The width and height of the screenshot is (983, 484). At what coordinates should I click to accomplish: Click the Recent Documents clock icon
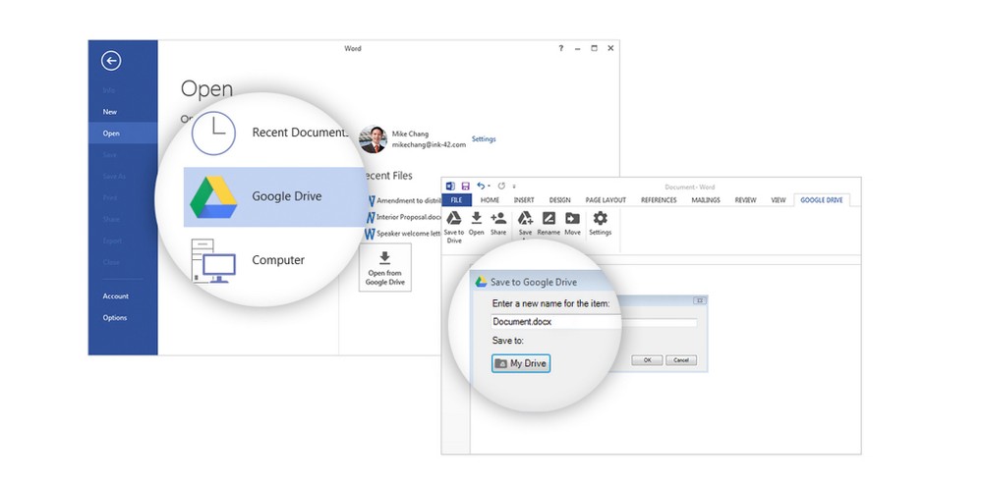pyautogui.click(x=213, y=134)
